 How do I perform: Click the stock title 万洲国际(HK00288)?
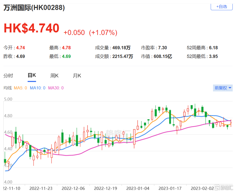point(34,8)
